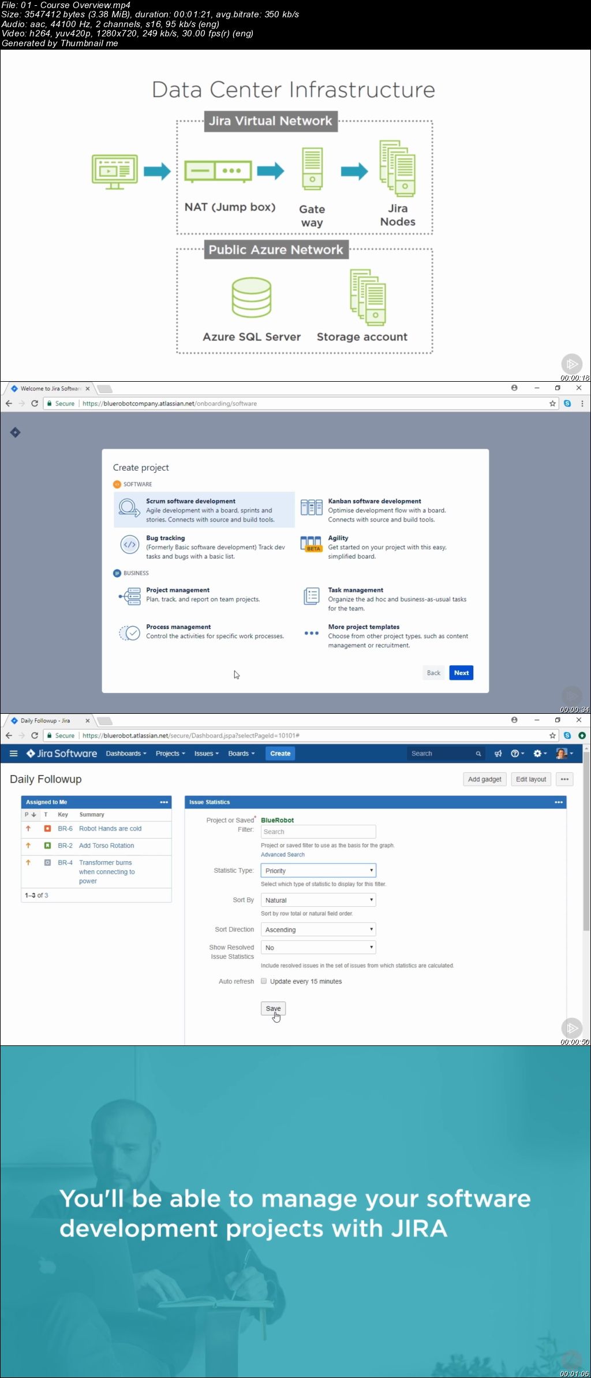Click the Add gadget button

point(485,779)
